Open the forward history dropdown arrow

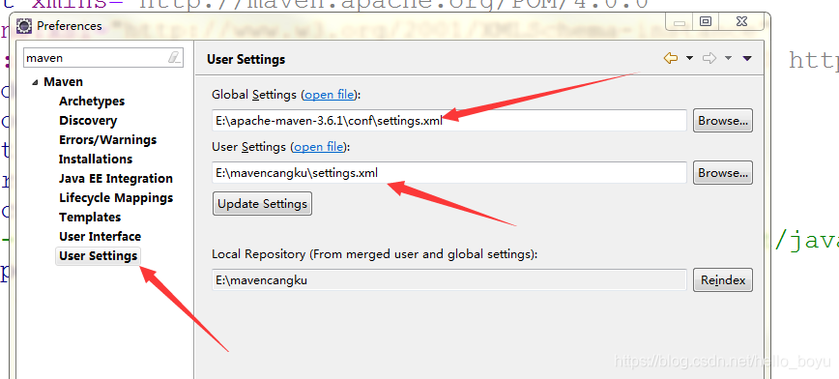click(728, 58)
